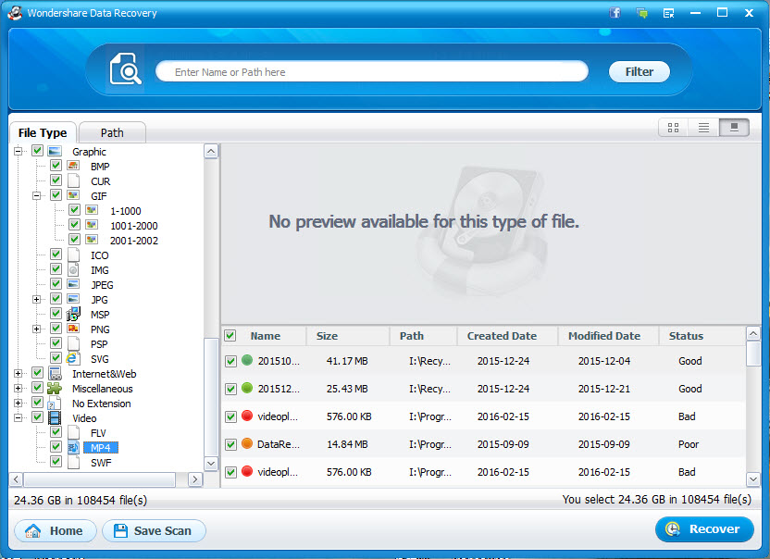Collapse the Video tree node

click(x=19, y=418)
